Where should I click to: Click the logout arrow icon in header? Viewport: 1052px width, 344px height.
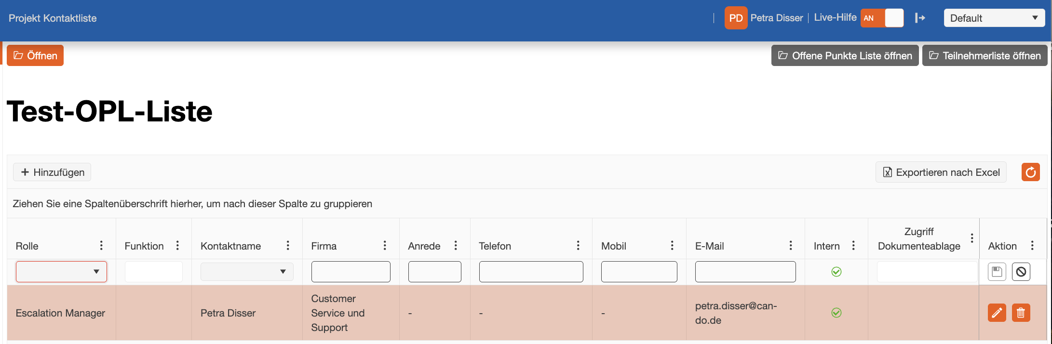920,18
